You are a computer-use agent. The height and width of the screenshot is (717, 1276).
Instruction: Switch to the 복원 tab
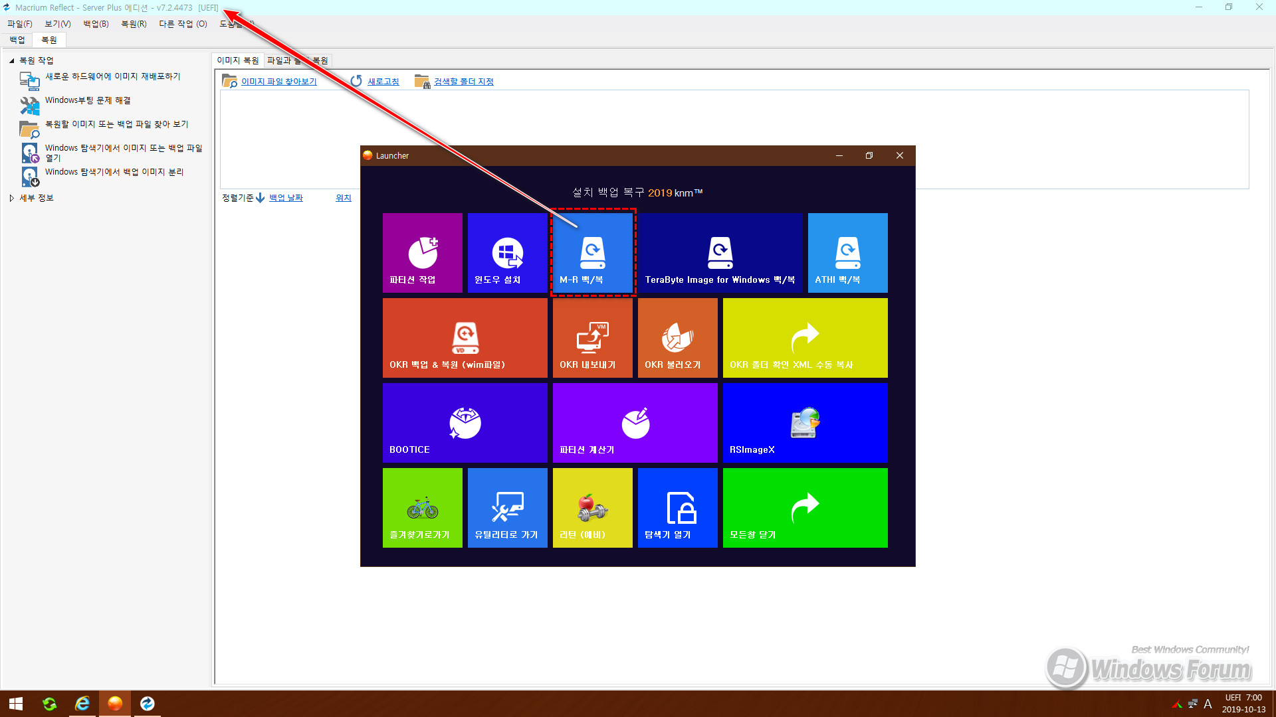pyautogui.click(x=49, y=40)
